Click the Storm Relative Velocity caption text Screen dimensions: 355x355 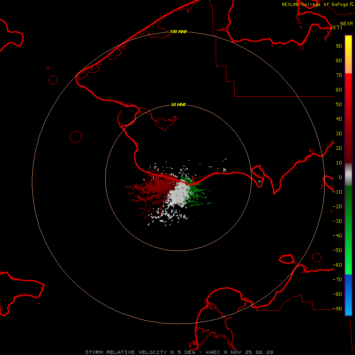coord(179,352)
